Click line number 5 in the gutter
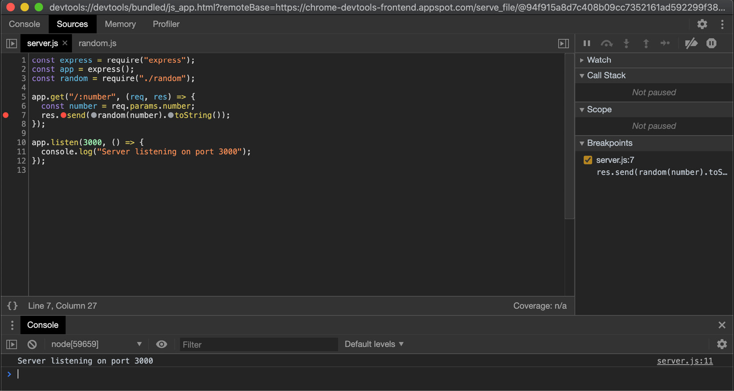 click(23, 97)
